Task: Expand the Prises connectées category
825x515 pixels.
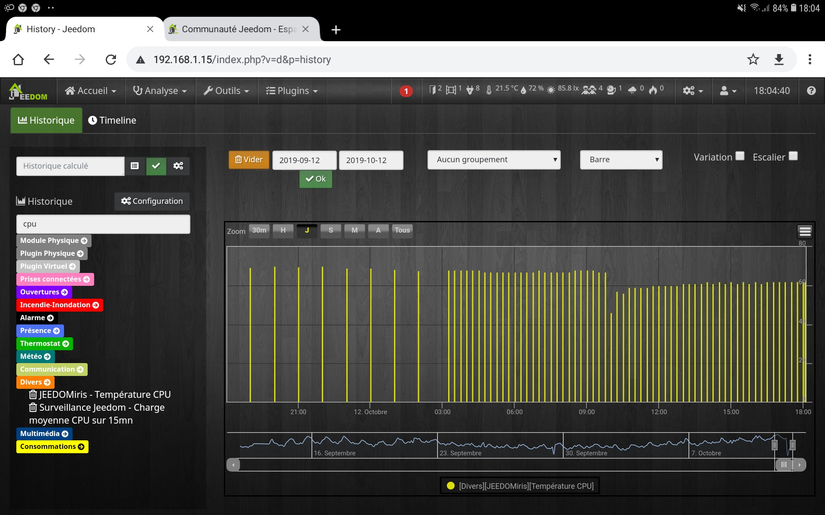Action: 55,279
